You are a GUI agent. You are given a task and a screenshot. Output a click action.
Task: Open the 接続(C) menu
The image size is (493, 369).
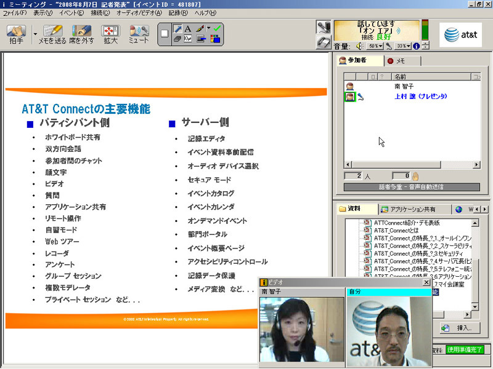coord(100,13)
